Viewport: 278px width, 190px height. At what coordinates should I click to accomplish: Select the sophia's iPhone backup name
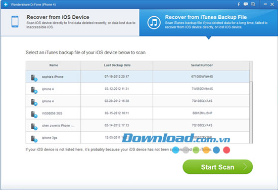coord(53,77)
